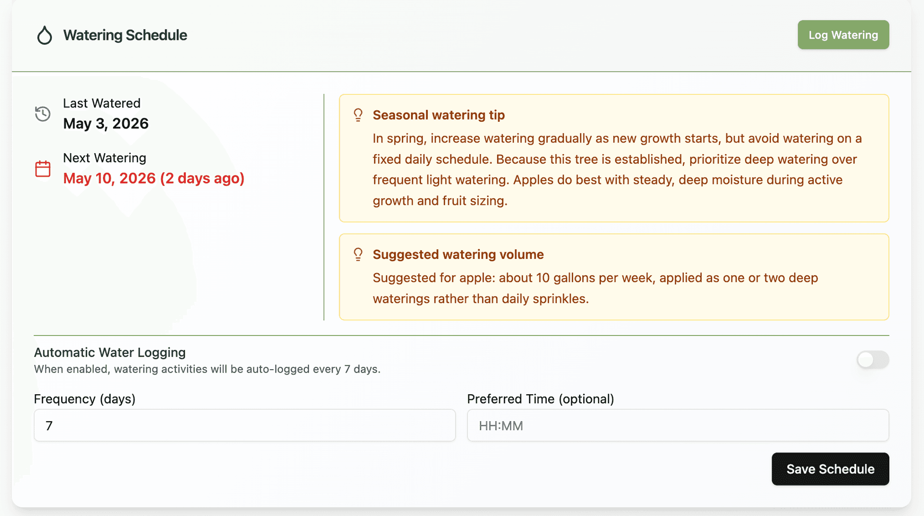Select the Watering Schedule heading text

point(125,35)
